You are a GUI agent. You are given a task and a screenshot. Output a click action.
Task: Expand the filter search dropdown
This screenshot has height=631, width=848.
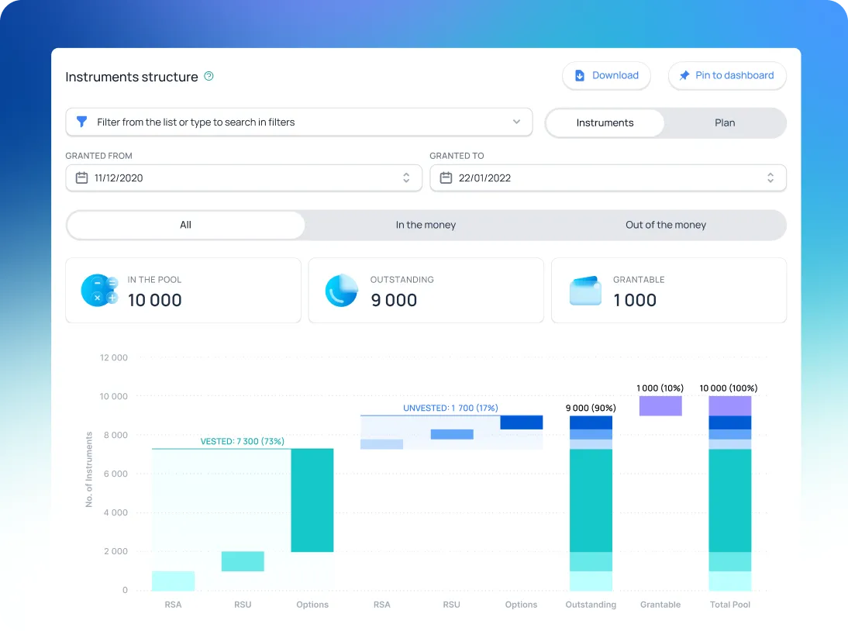(516, 122)
